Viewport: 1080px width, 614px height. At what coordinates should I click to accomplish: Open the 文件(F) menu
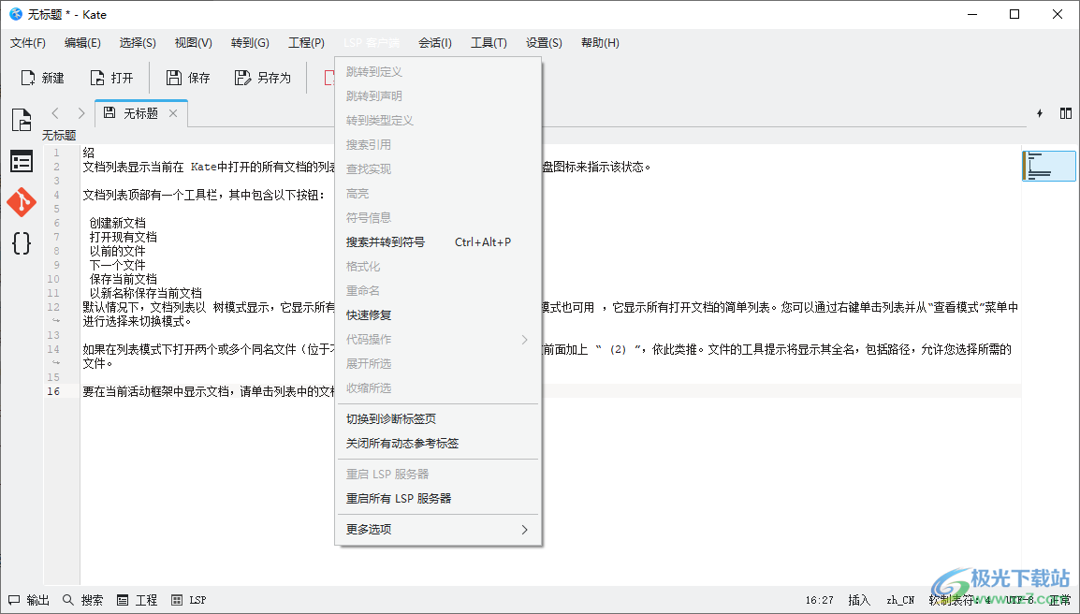pyautogui.click(x=28, y=43)
